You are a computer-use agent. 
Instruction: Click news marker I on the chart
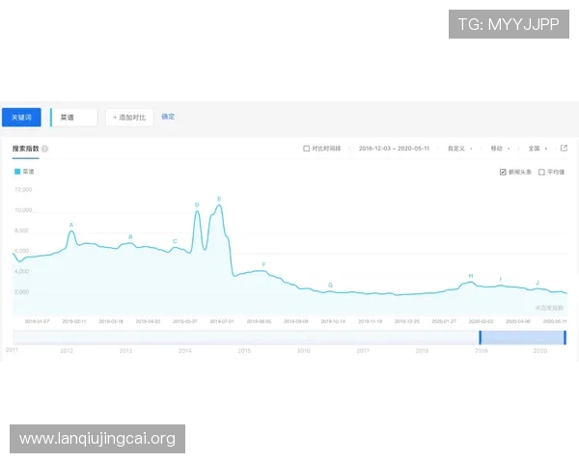(x=500, y=280)
